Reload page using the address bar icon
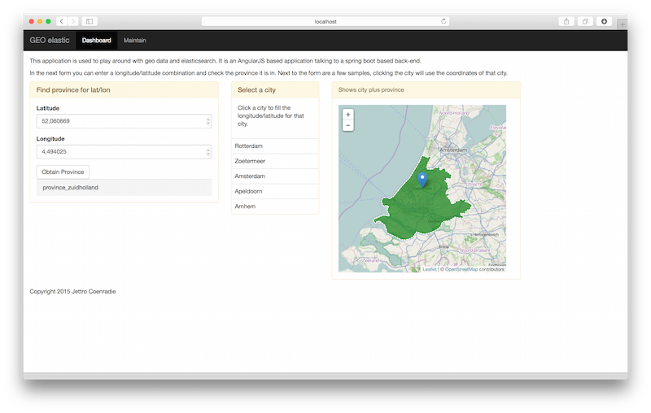The image size is (651, 413). click(x=444, y=21)
